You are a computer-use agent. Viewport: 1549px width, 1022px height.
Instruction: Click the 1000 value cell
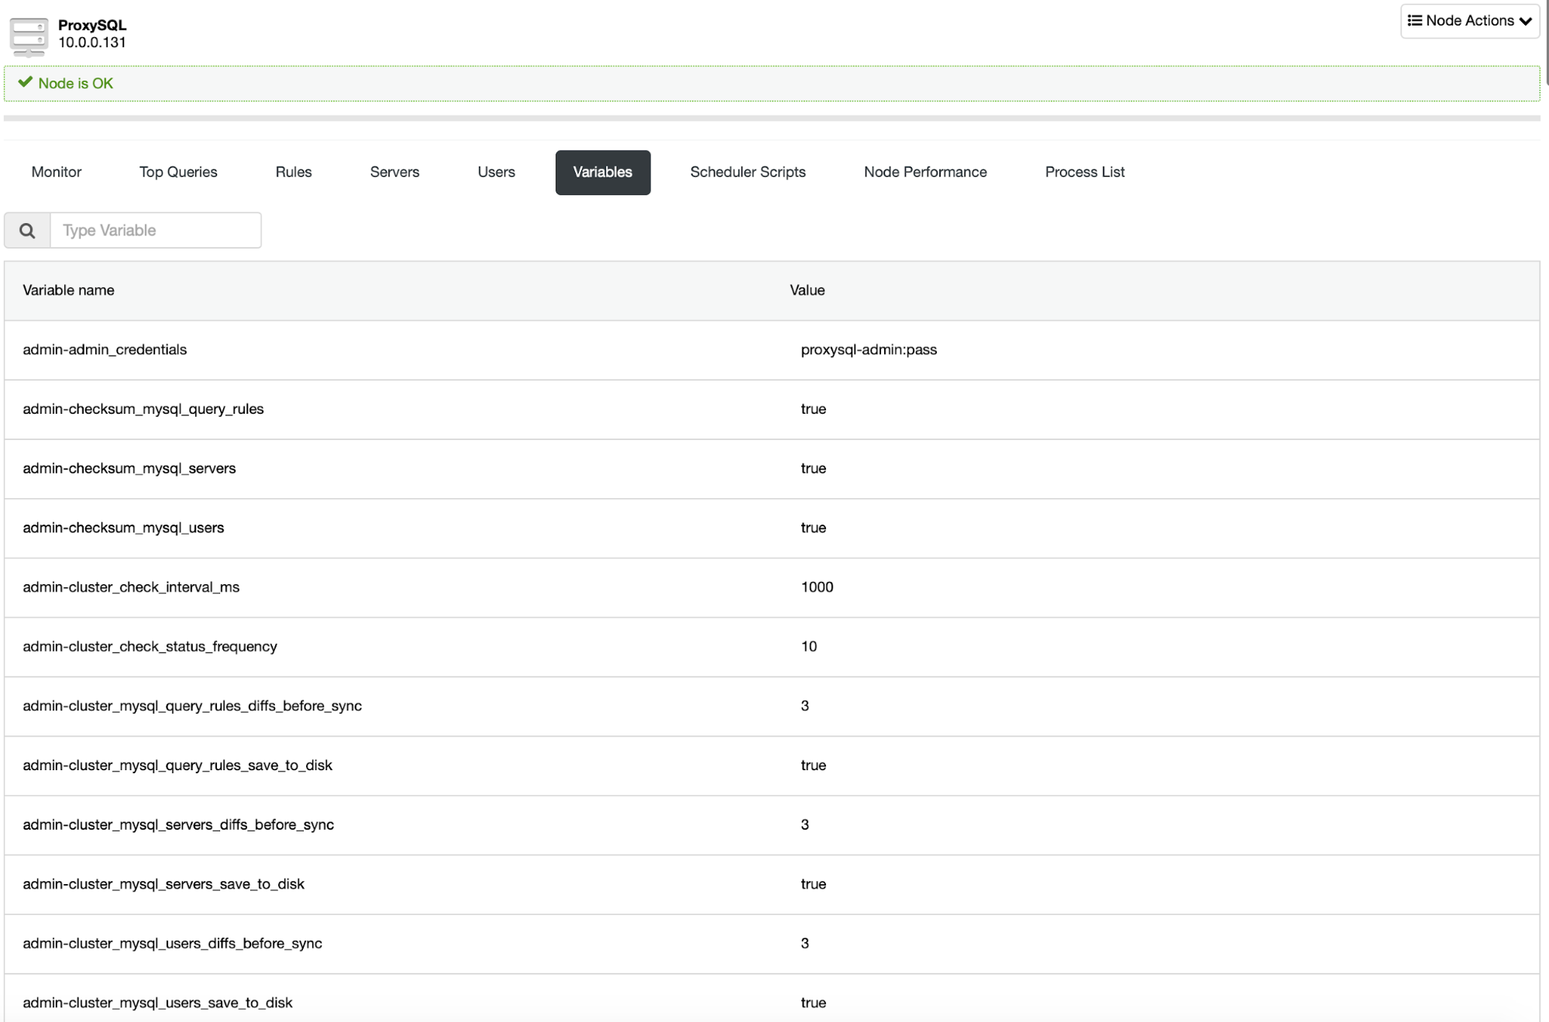click(817, 587)
